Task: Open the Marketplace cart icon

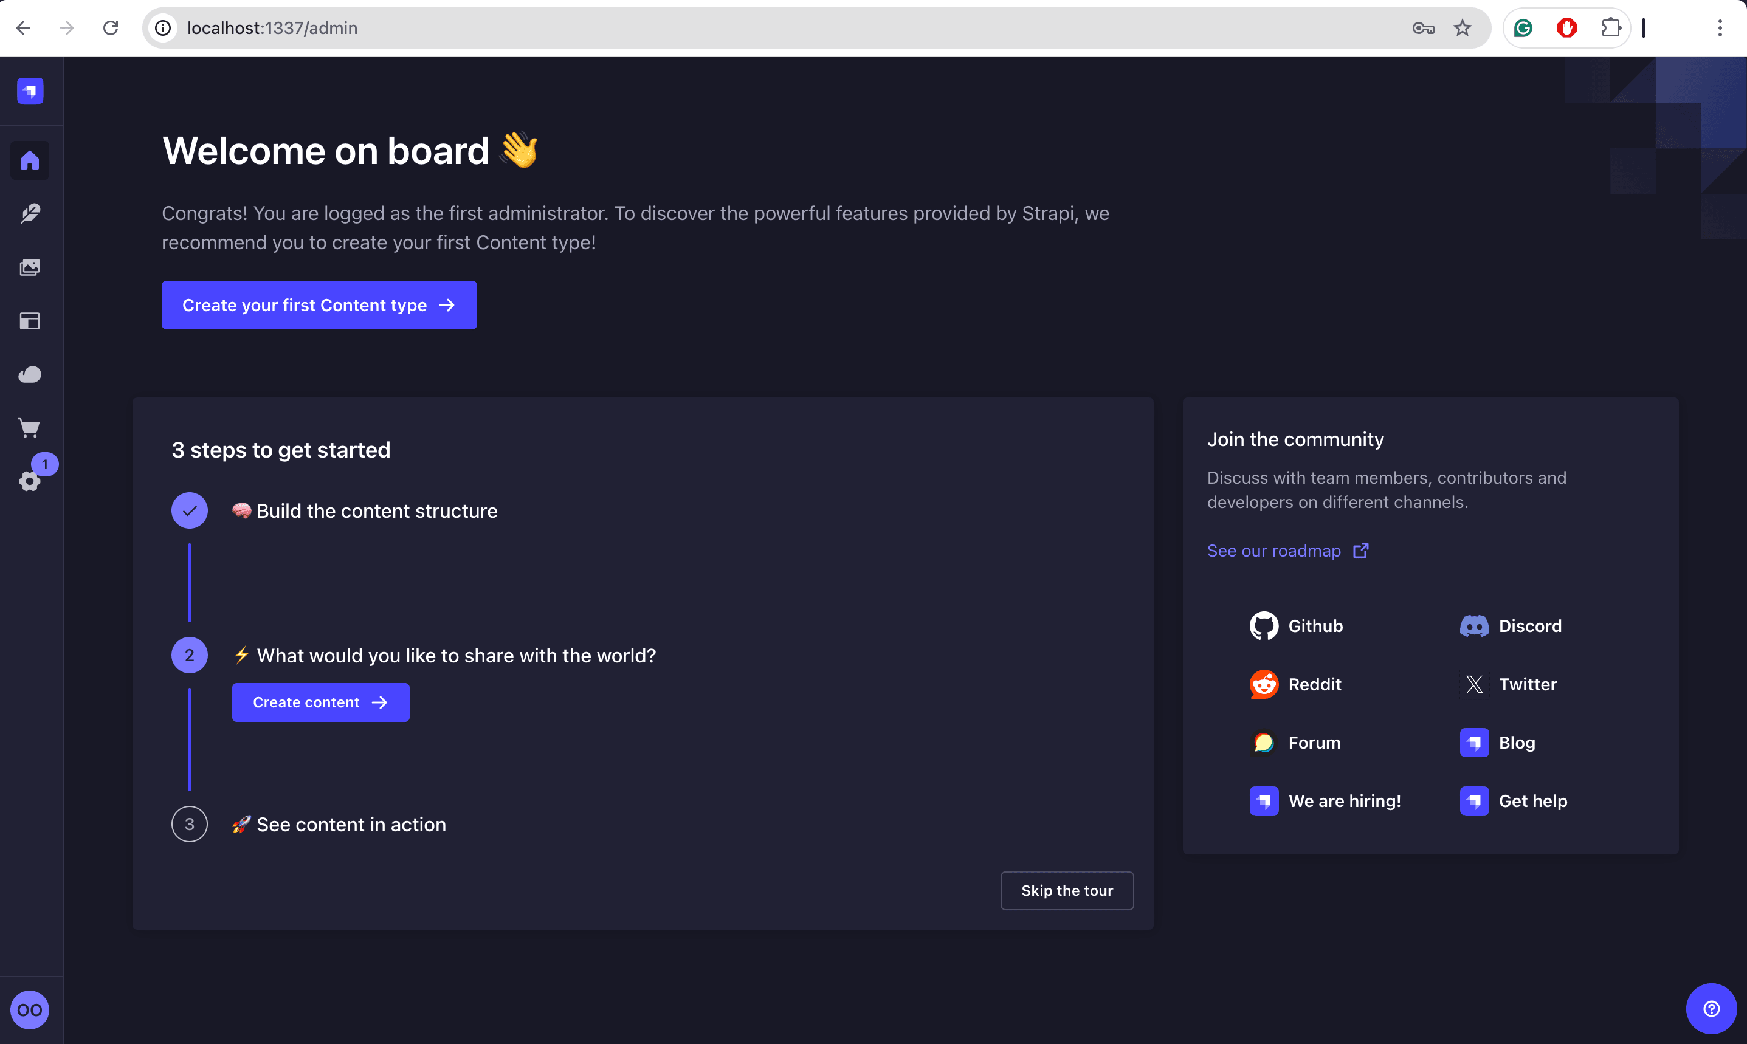Action: point(30,428)
